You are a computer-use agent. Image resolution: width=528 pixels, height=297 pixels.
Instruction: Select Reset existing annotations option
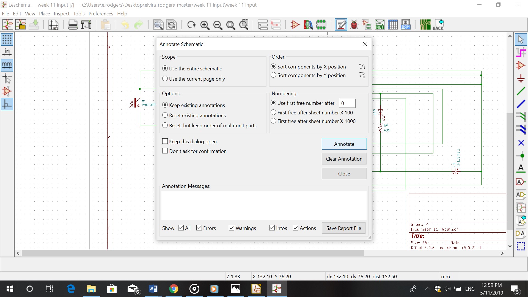click(x=165, y=115)
